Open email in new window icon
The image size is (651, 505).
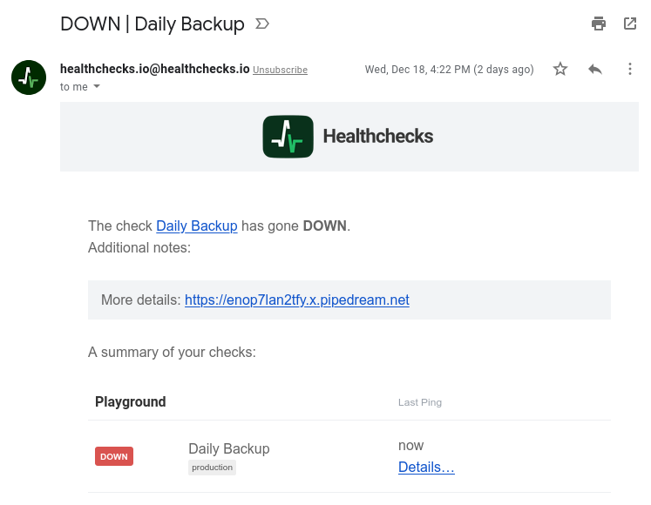[630, 24]
